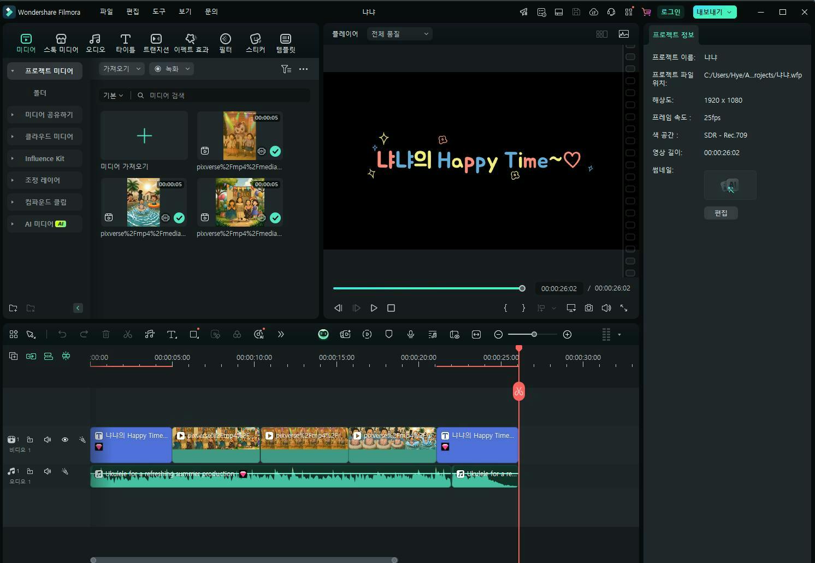Click the split scissors icon in timeline toolbar
The width and height of the screenshot is (815, 563).
click(128, 334)
